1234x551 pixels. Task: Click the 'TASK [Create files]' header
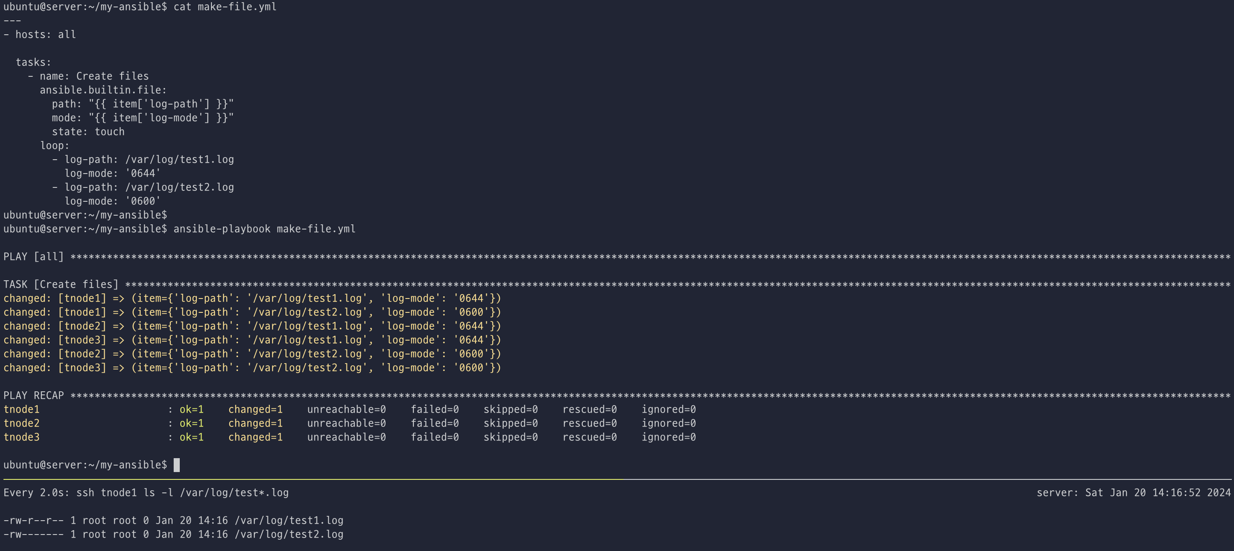[x=61, y=284]
